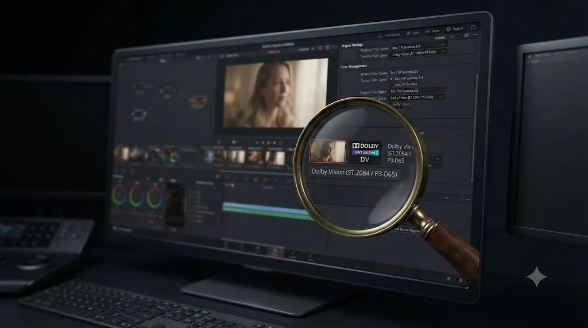The width and height of the screenshot is (588, 328).
Task: Click the magnified clip thumbnail with red border
Action: point(328,151)
